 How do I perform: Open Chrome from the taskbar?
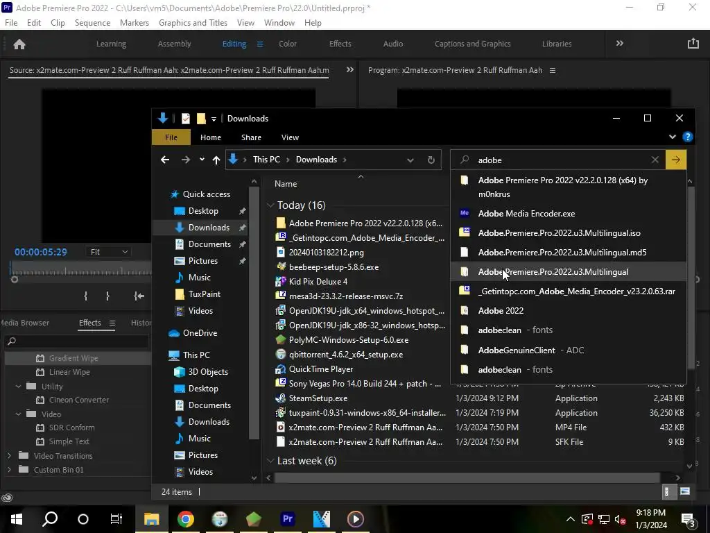(x=186, y=519)
